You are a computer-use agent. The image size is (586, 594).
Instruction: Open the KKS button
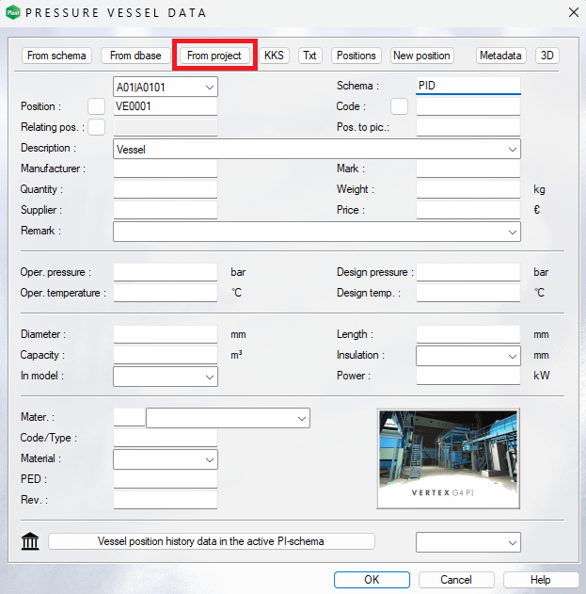pos(275,56)
